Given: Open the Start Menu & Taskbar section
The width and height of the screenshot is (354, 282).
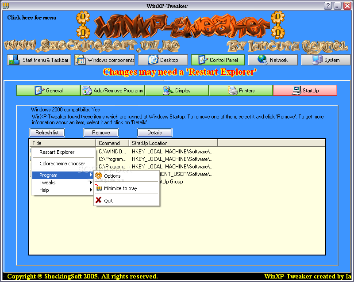Looking at the screenshot, I should click(39, 60).
